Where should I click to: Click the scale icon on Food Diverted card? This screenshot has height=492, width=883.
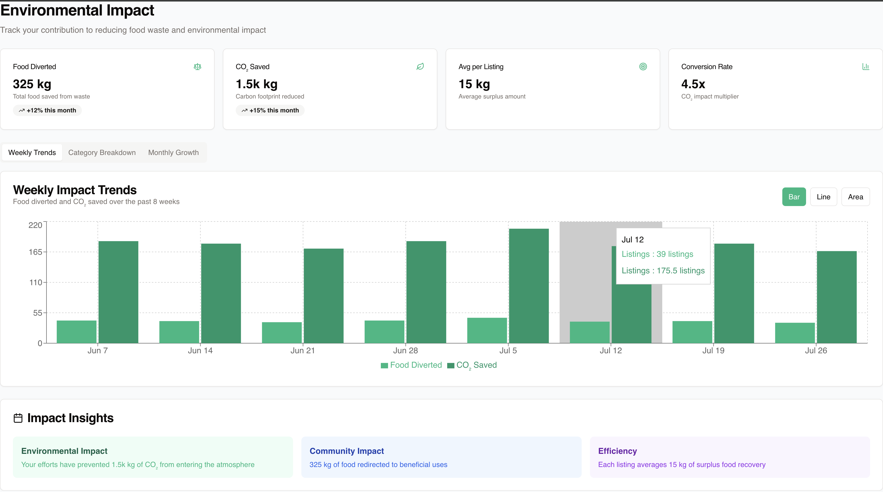[x=198, y=67]
